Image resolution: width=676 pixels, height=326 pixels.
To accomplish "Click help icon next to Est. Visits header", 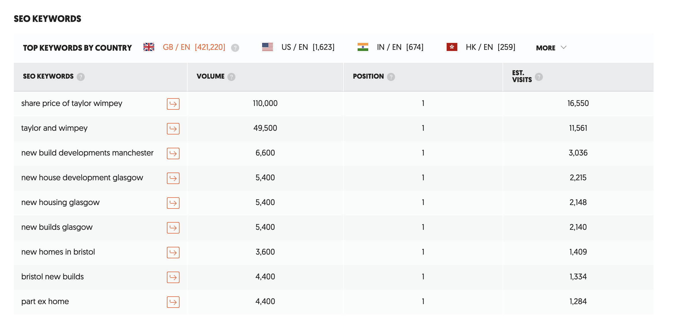I will pos(539,77).
